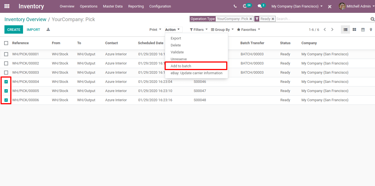Switch to the calendar view icon

click(363, 29)
